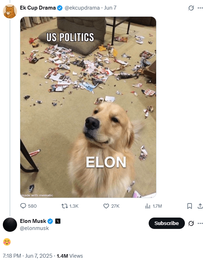Open Elon Musk profile avatar
The image size is (209, 263).
pos(10,225)
